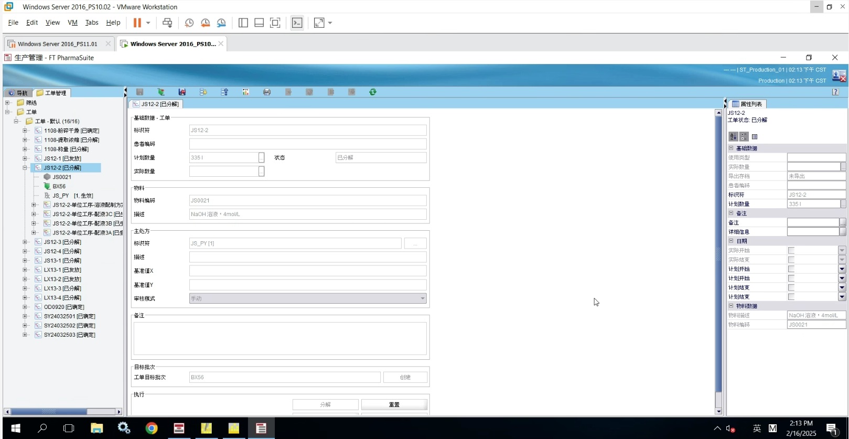Click the categorized view icon in properties

pyautogui.click(x=744, y=136)
